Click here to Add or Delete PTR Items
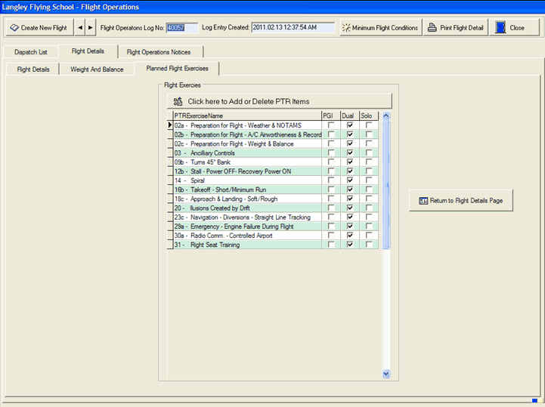The height and width of the screenshot is (407, 545). tap(279, 101)
